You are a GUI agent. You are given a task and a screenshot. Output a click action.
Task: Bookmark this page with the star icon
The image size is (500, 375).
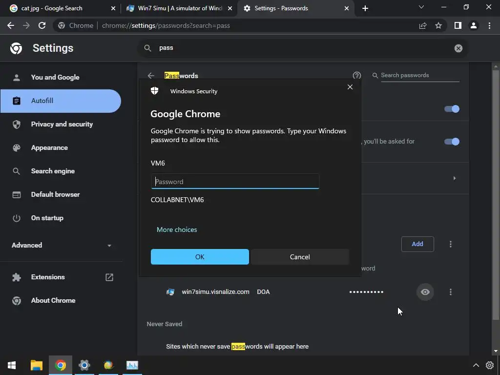pos(438,25)
